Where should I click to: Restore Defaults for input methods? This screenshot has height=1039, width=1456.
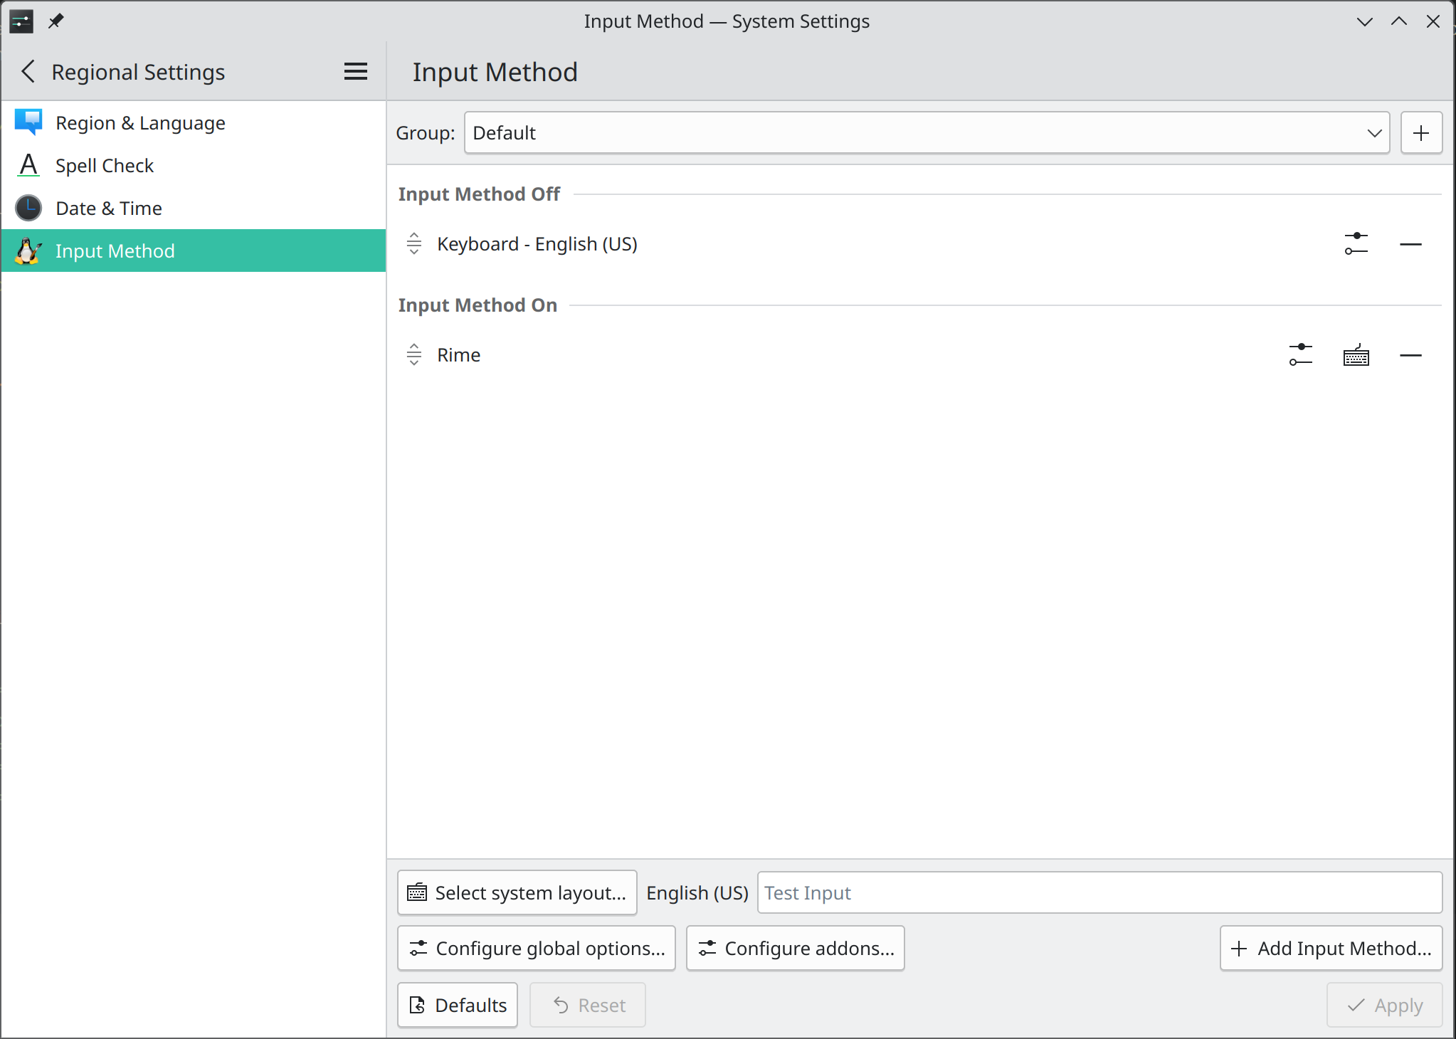(457, 1005)
